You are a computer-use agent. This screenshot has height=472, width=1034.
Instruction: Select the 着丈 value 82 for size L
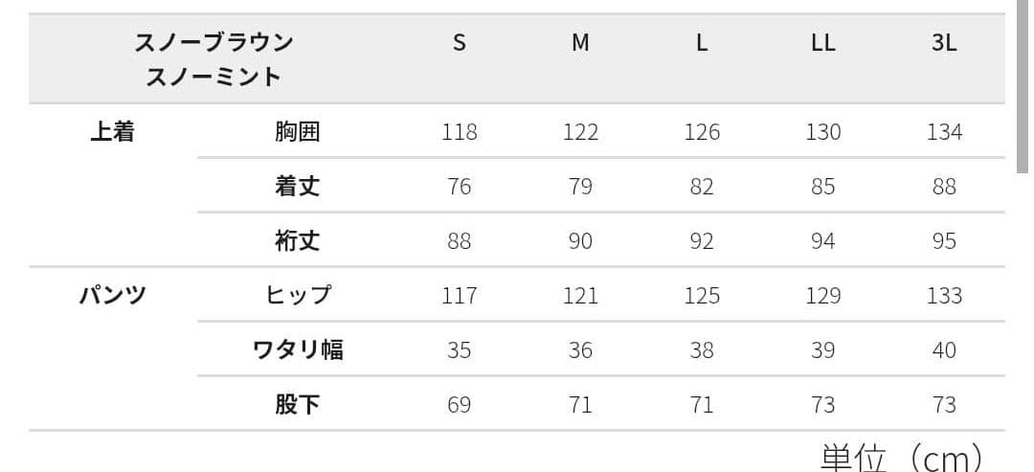pos(702,186)
